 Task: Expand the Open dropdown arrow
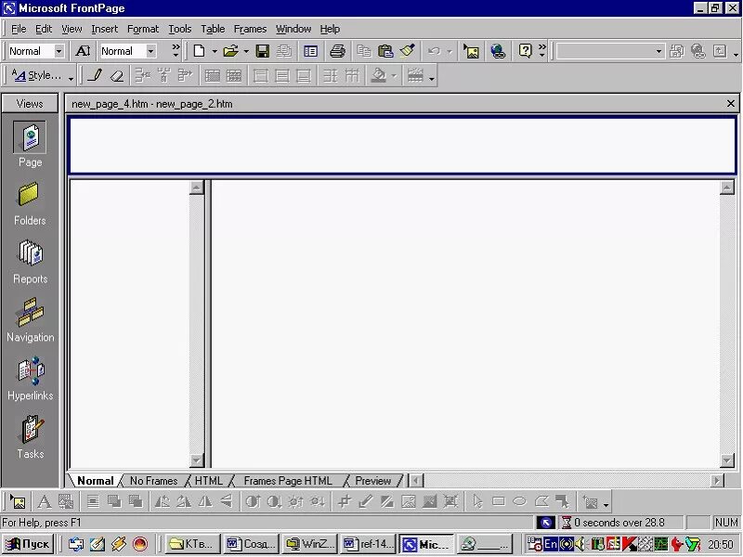click(x=246, y=51)
